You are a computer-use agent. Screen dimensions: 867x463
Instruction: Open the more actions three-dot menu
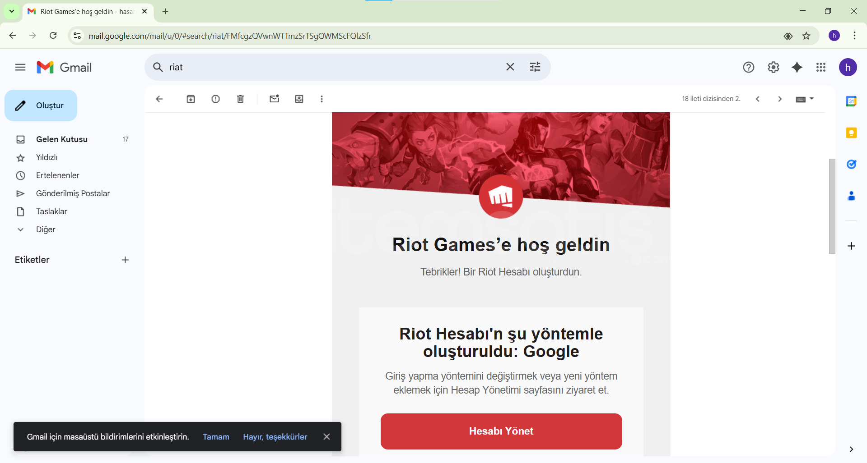point(322,99)
